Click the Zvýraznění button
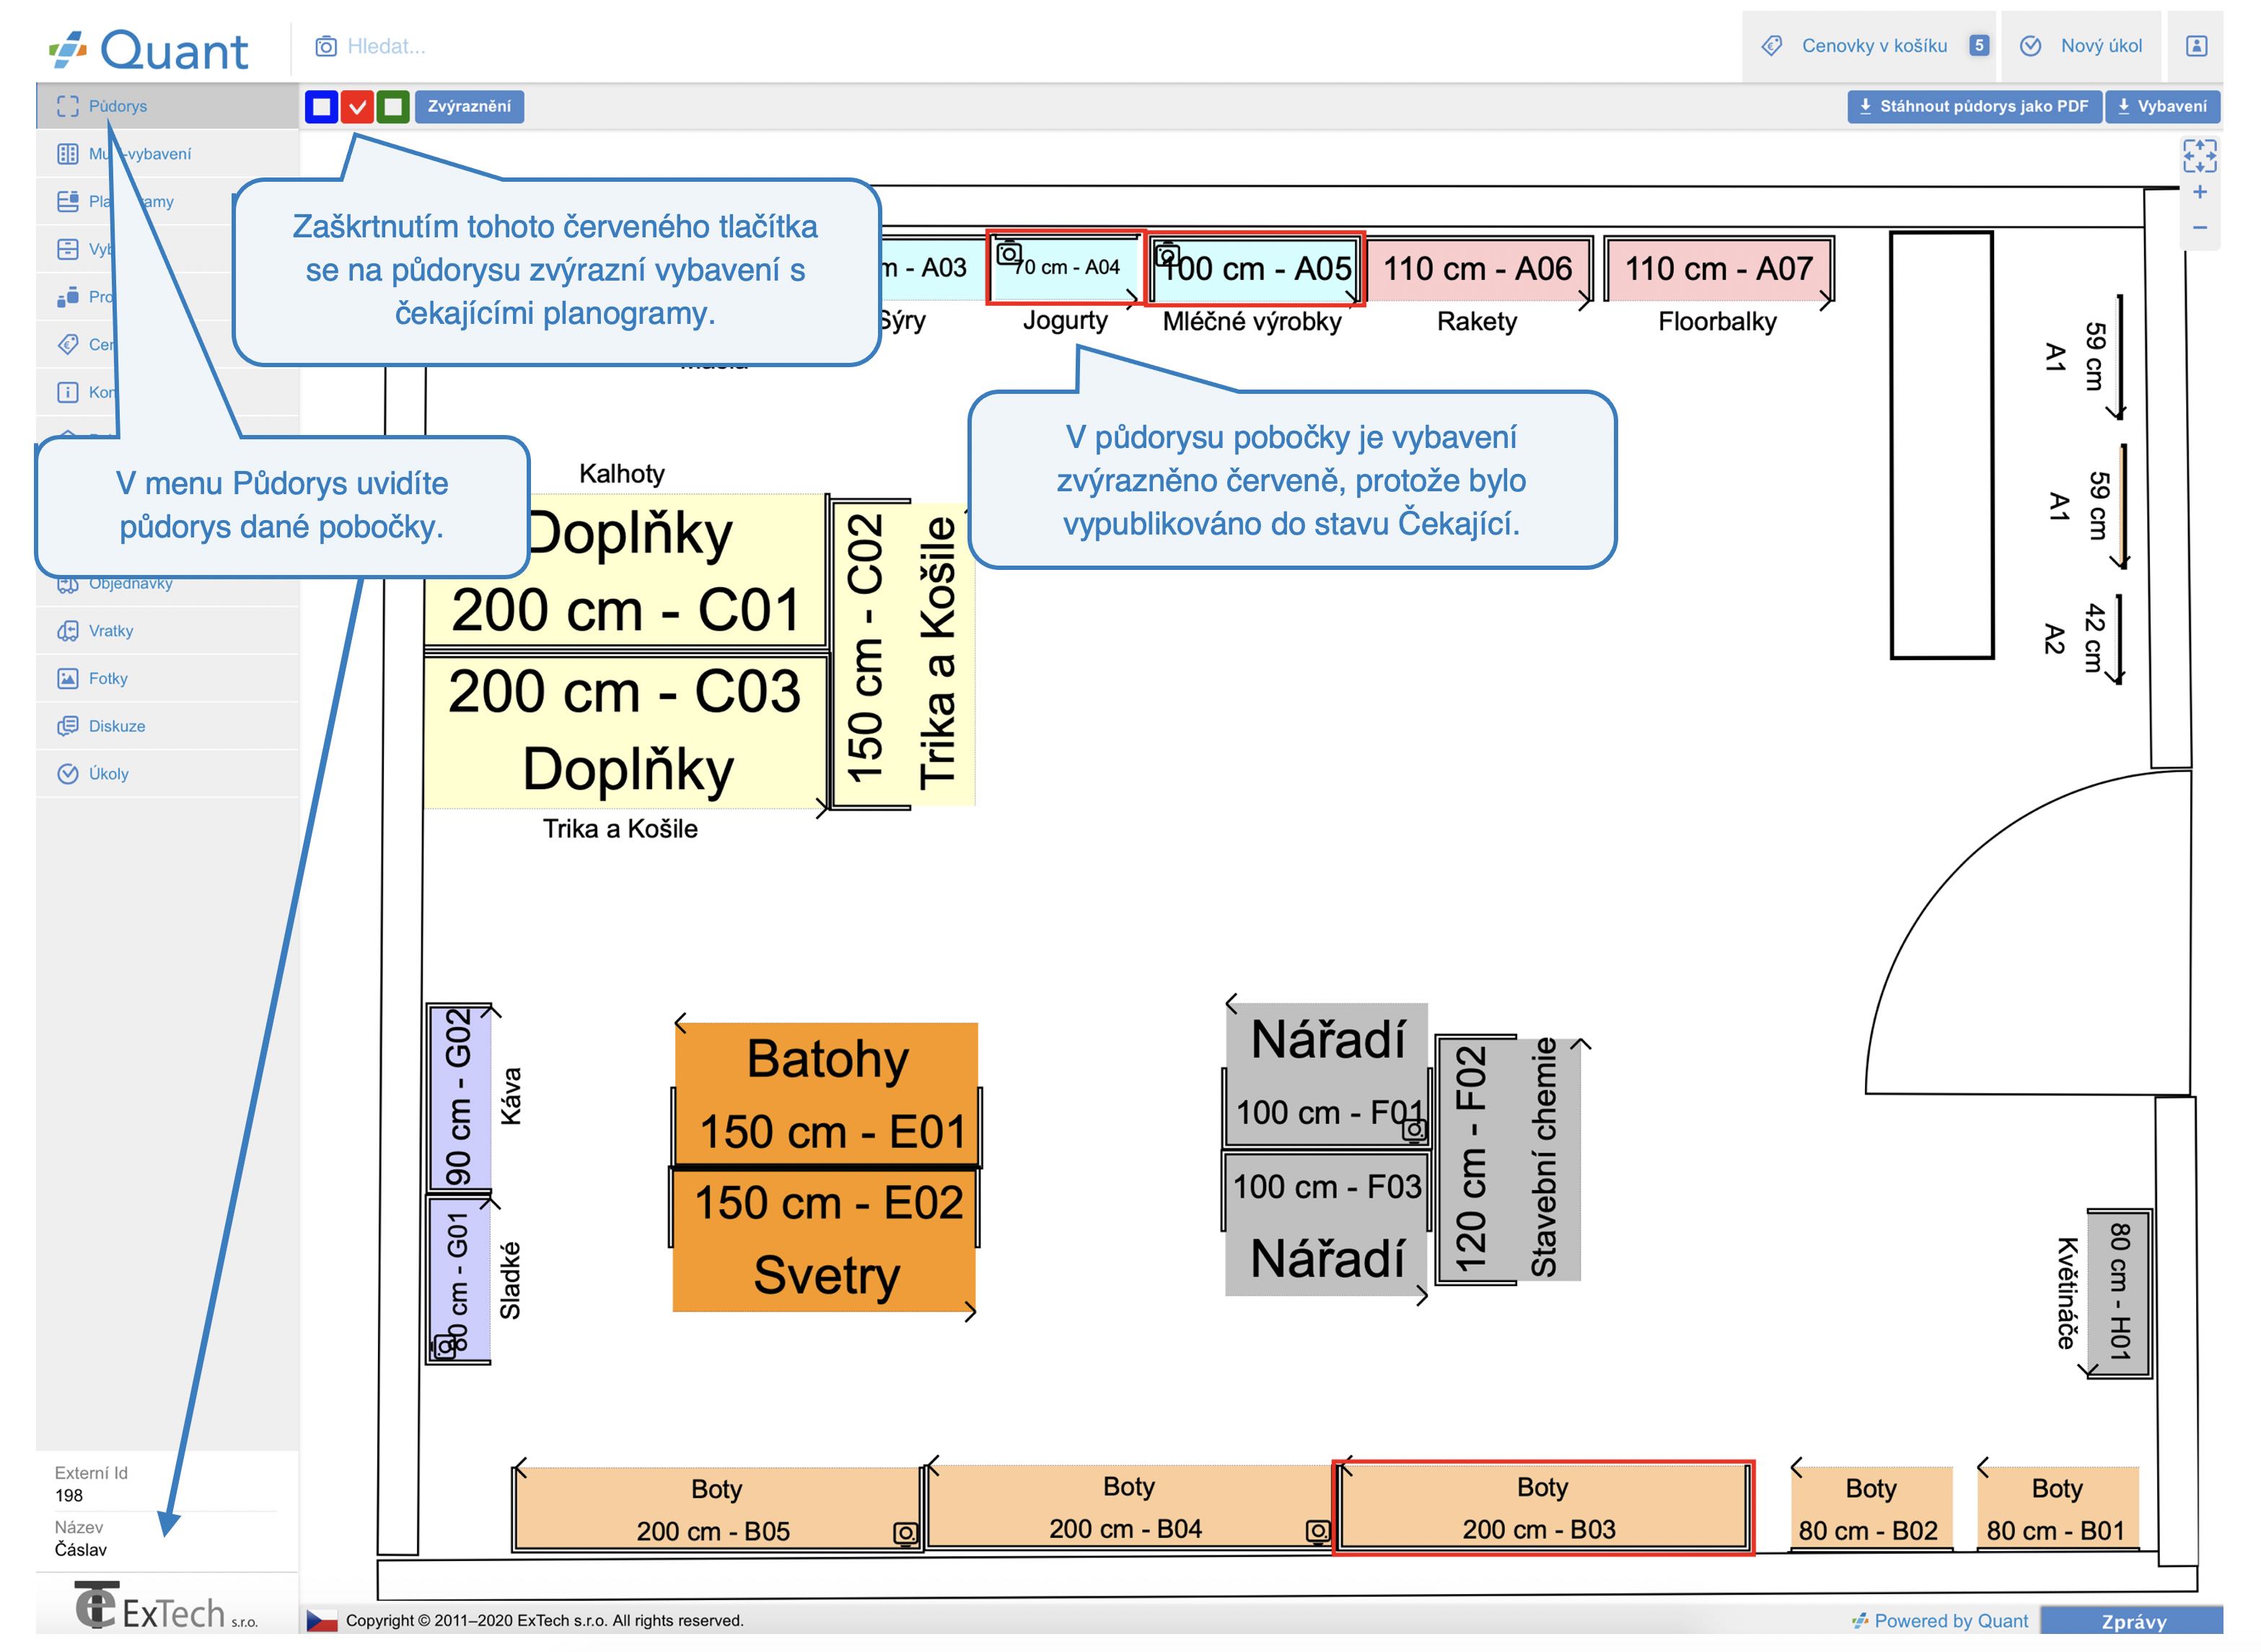 (x=469, y=107)
